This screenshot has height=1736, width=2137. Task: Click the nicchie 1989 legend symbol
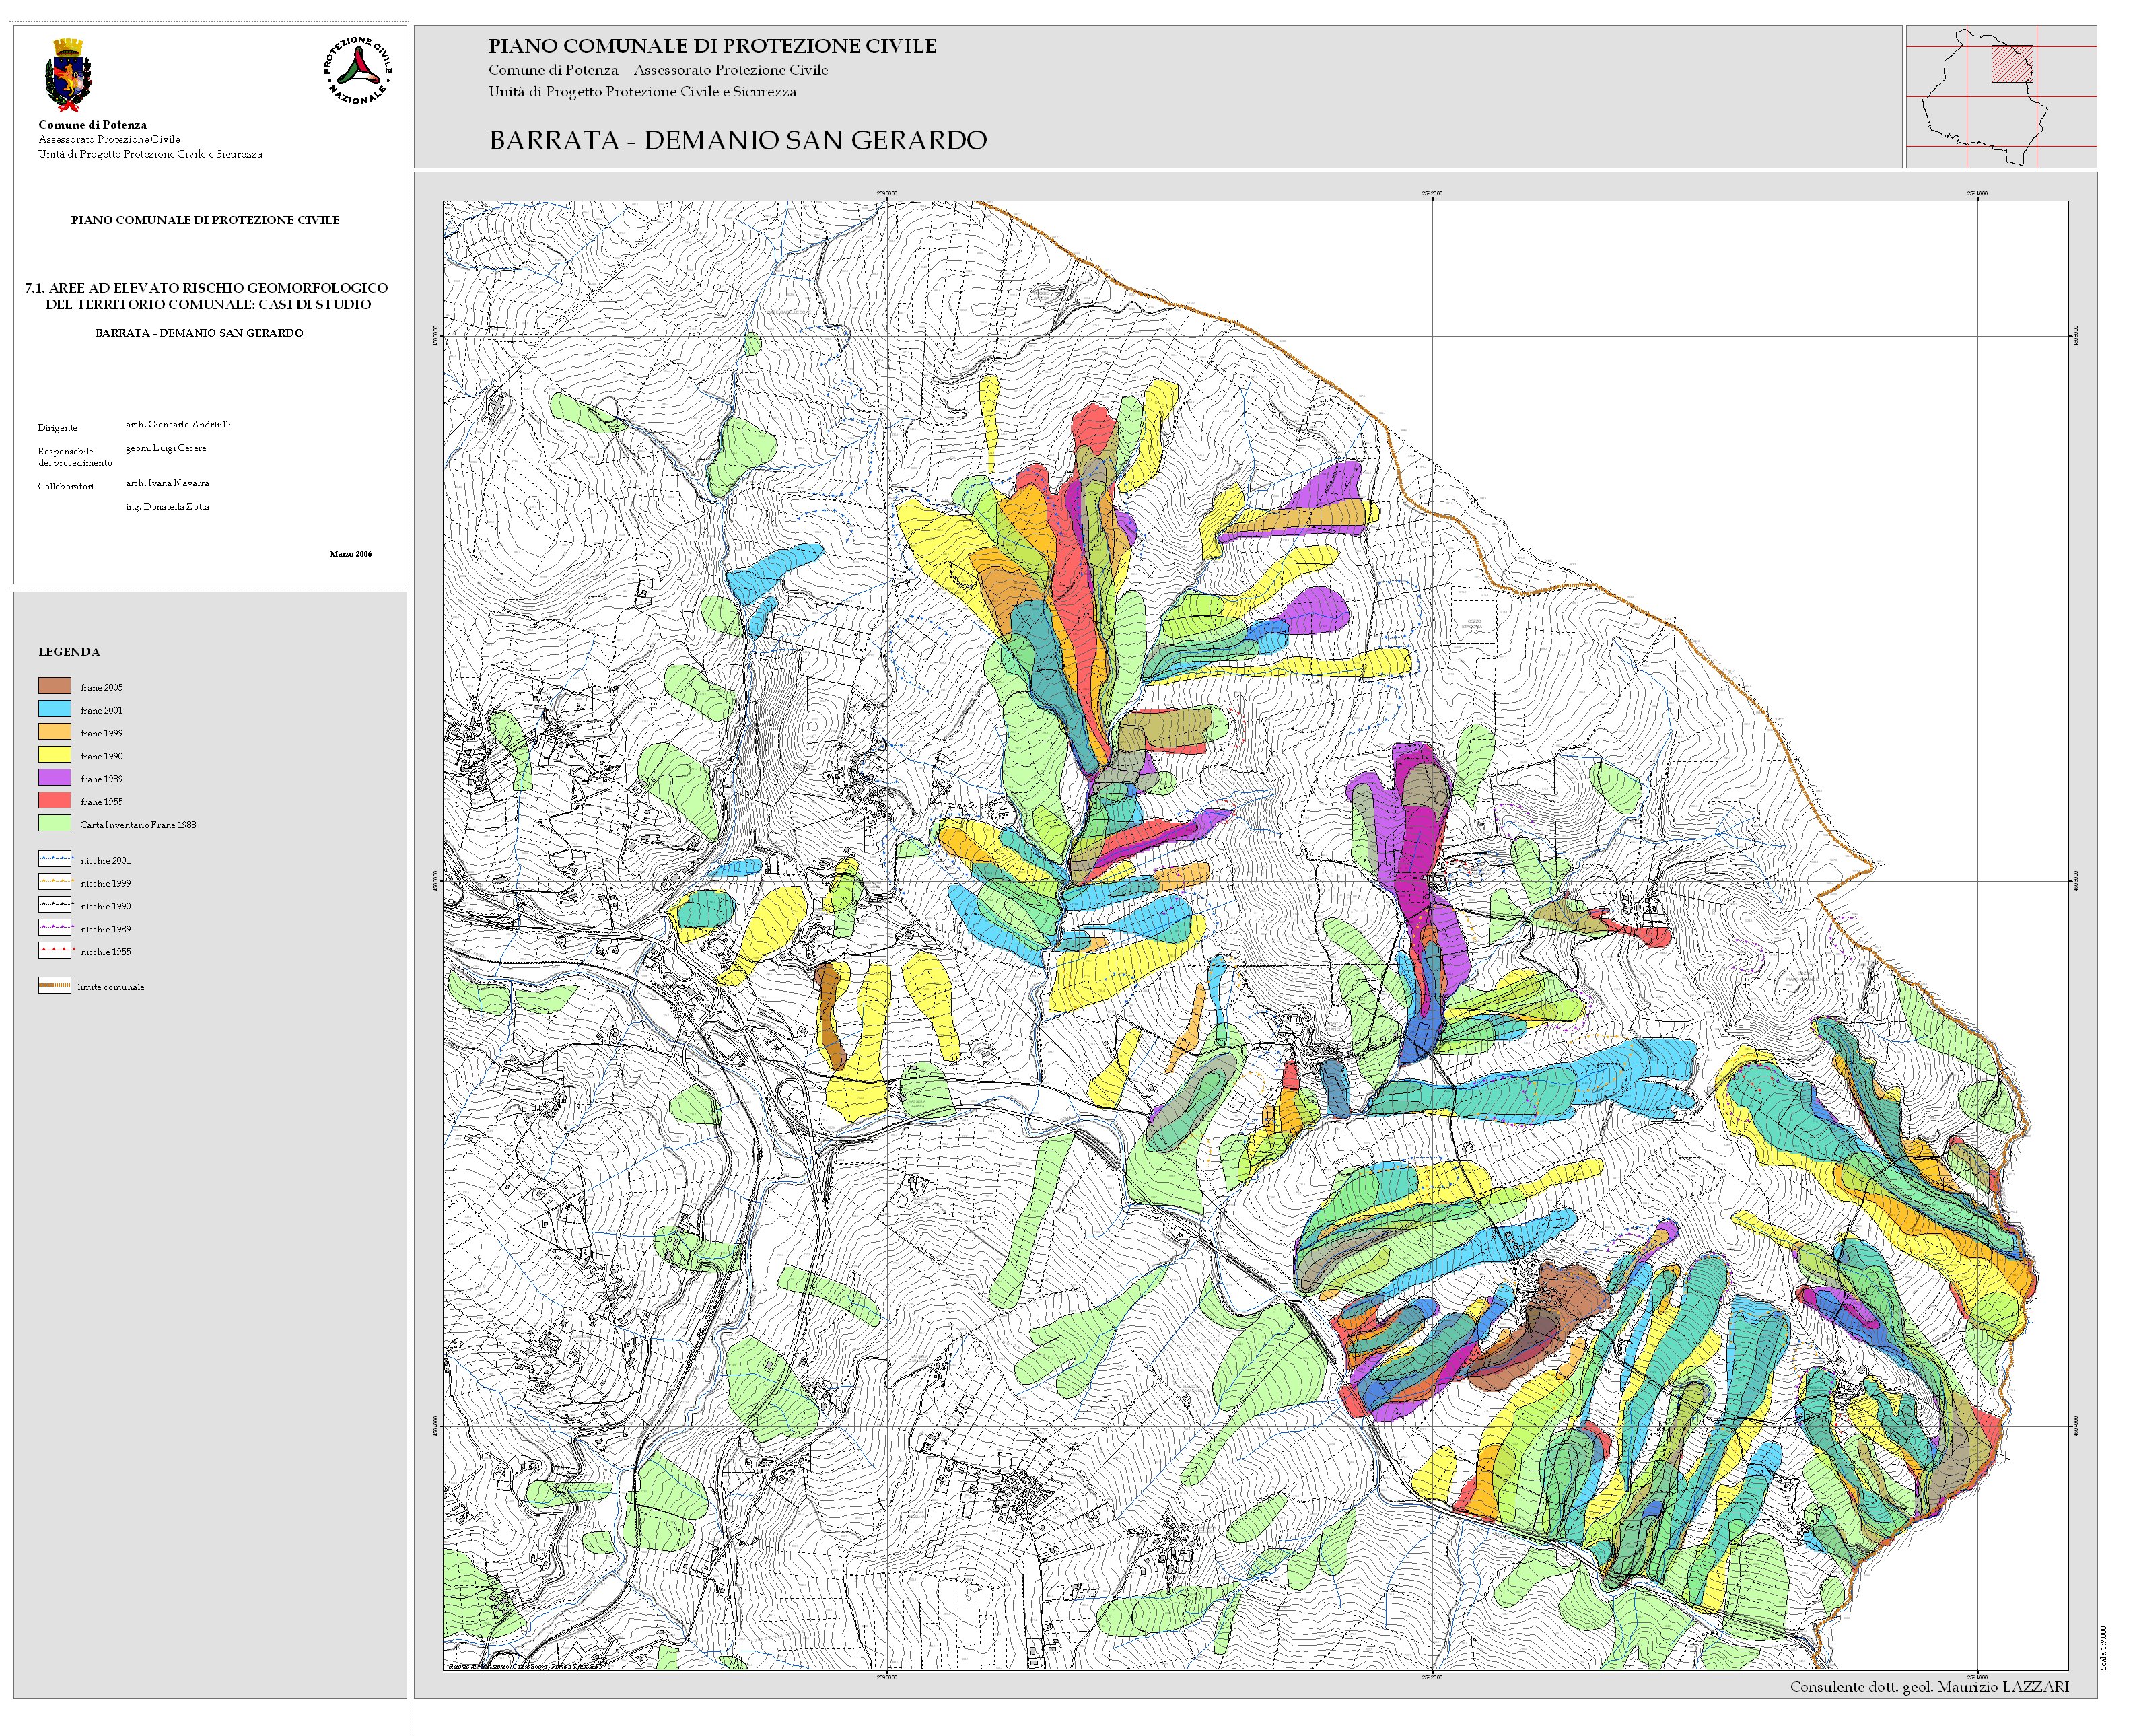coord(55,928)
